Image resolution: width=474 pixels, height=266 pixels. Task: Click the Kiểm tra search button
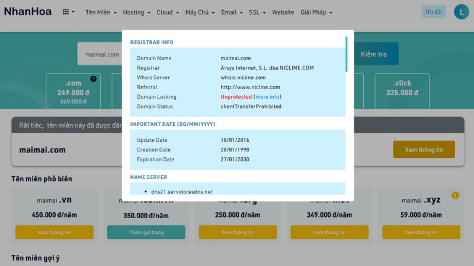pos(374,54)
